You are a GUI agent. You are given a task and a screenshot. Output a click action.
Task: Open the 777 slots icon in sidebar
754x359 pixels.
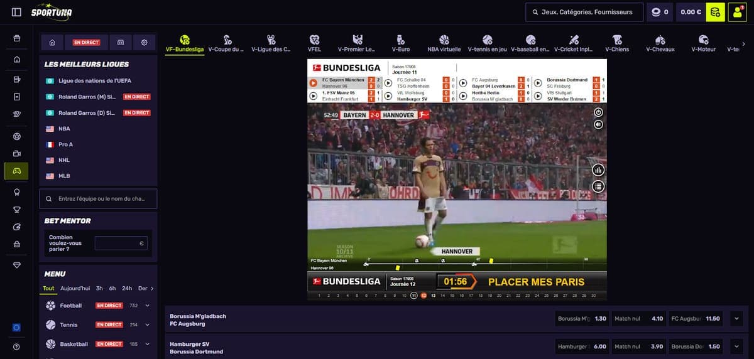(16, 114)
